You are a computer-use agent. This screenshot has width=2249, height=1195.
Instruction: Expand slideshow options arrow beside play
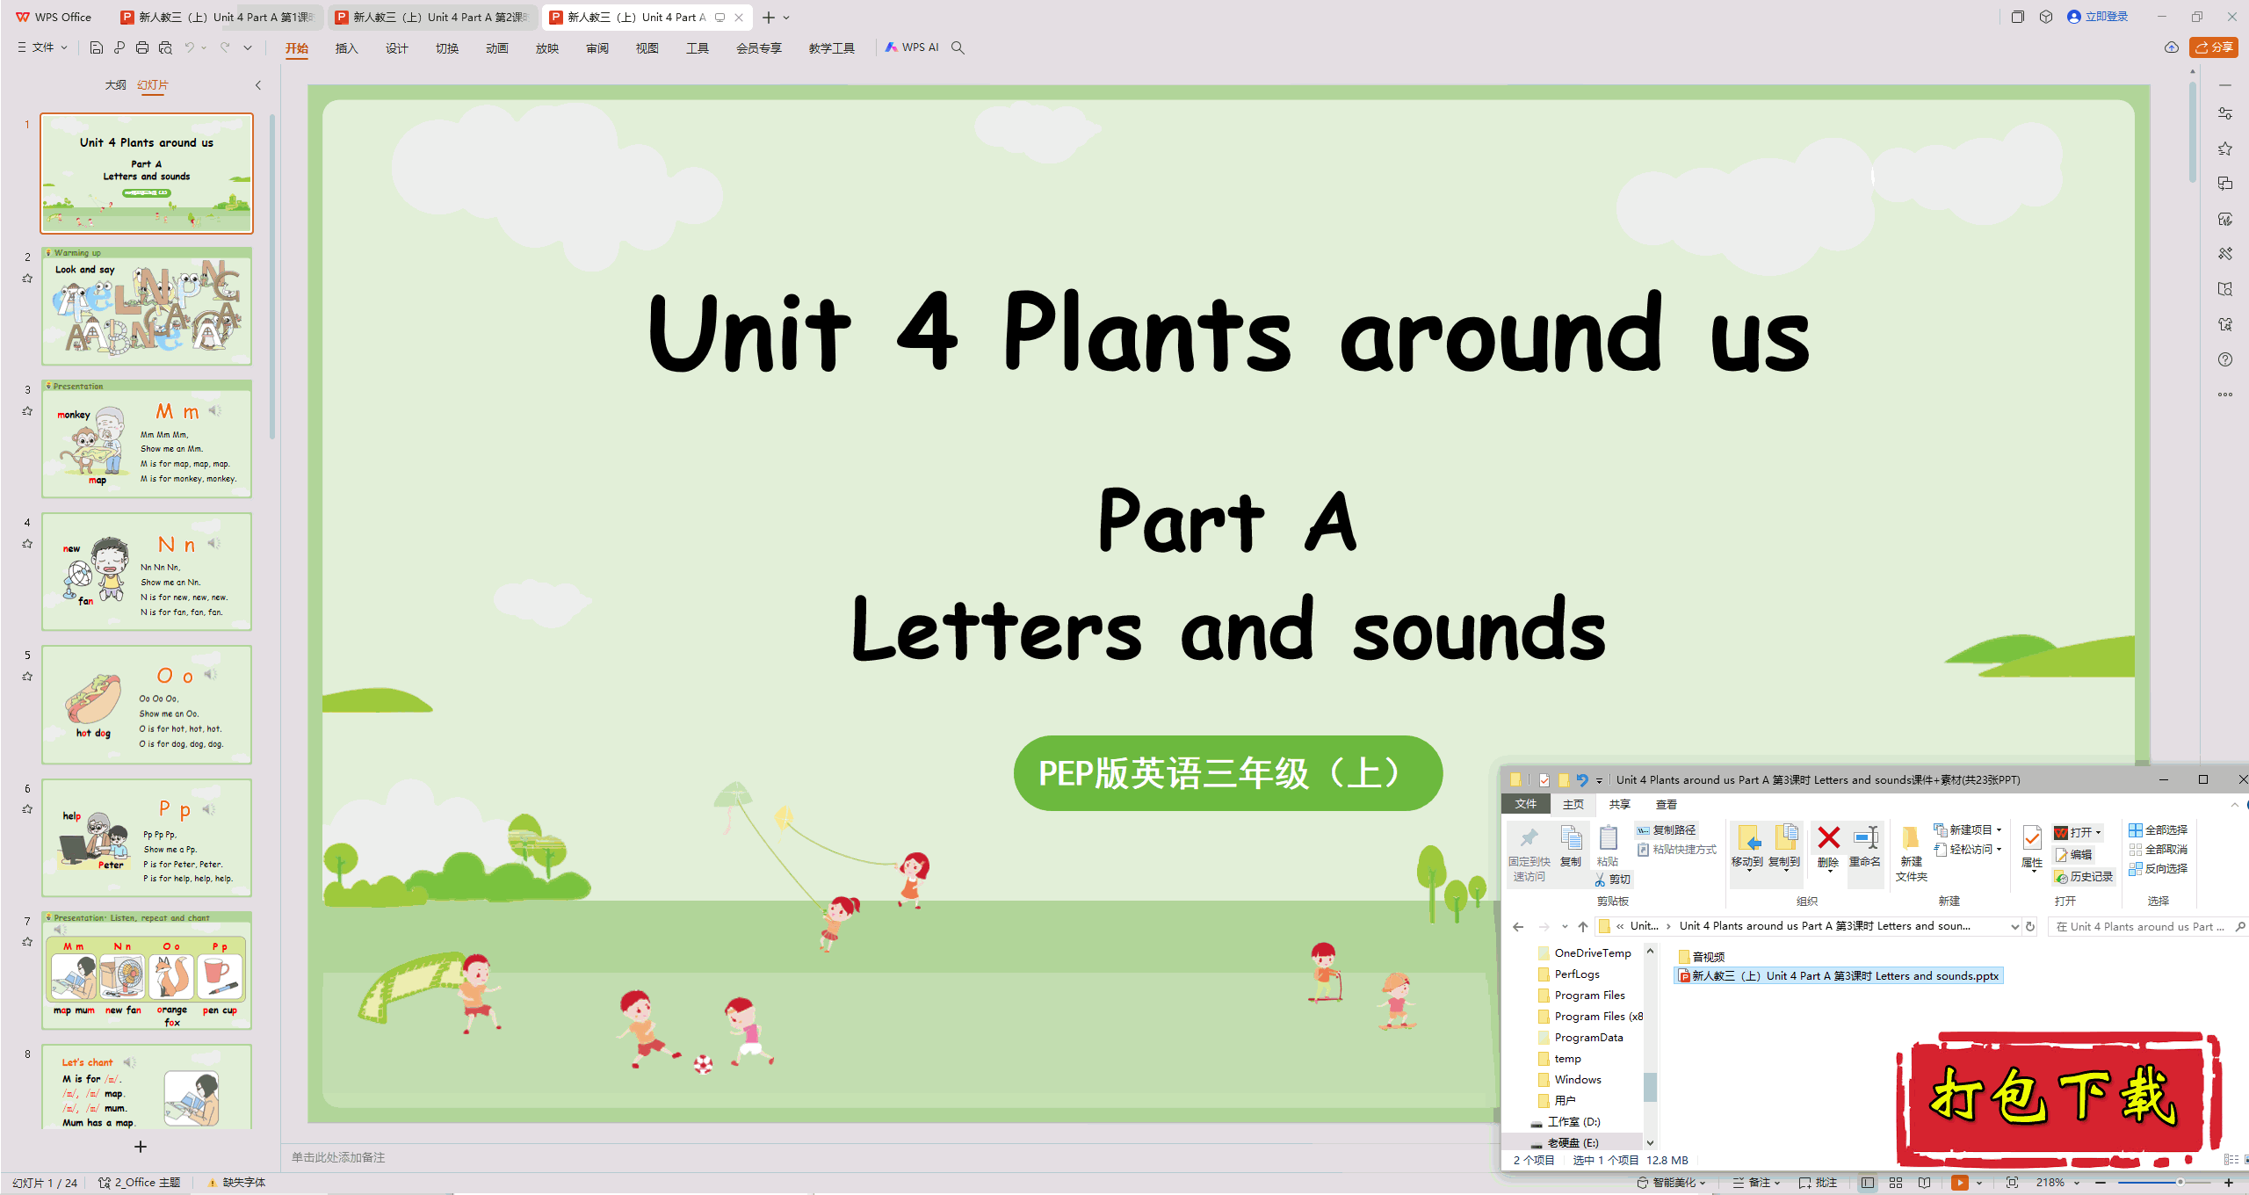point(1979,1183)
